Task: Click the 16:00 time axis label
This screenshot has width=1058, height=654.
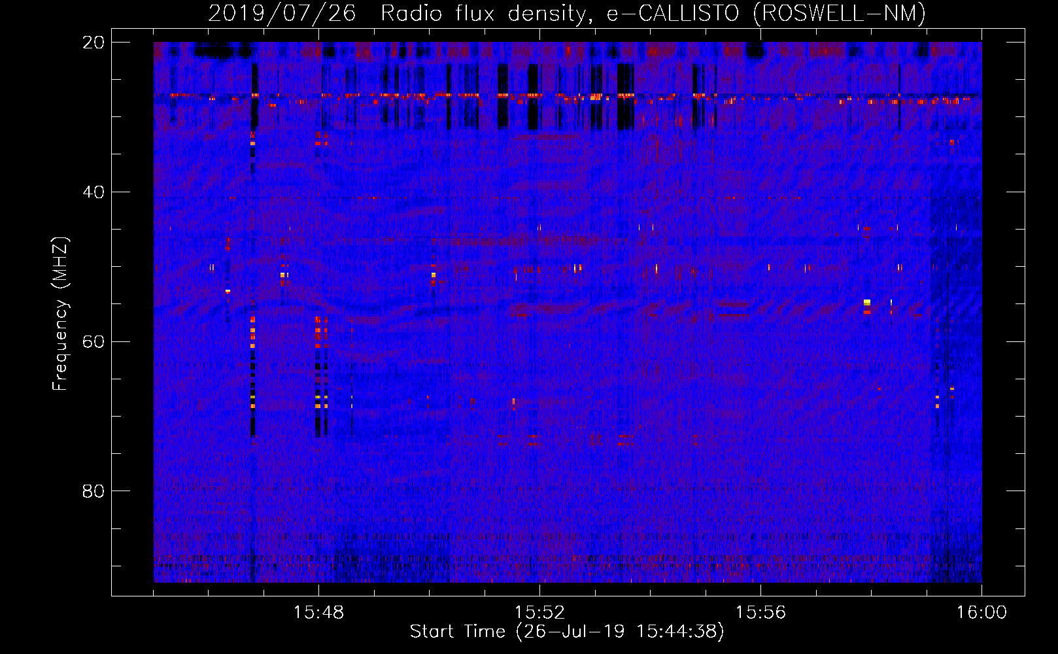Action: click(981, 613)
